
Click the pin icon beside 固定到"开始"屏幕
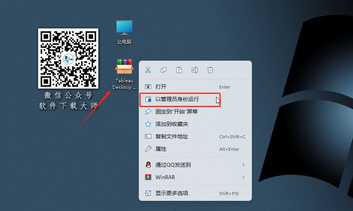coord(148,112)
